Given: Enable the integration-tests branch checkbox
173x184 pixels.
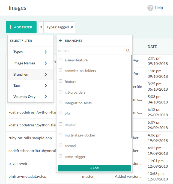Looking at the screenshot, I should coord(61,103).
